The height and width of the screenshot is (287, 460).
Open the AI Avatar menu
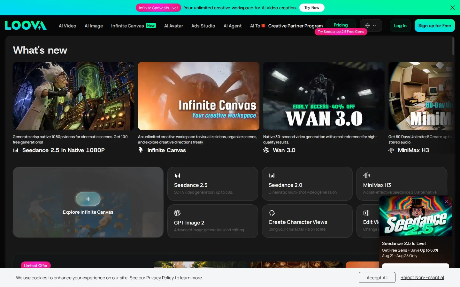tap(173, 26)
